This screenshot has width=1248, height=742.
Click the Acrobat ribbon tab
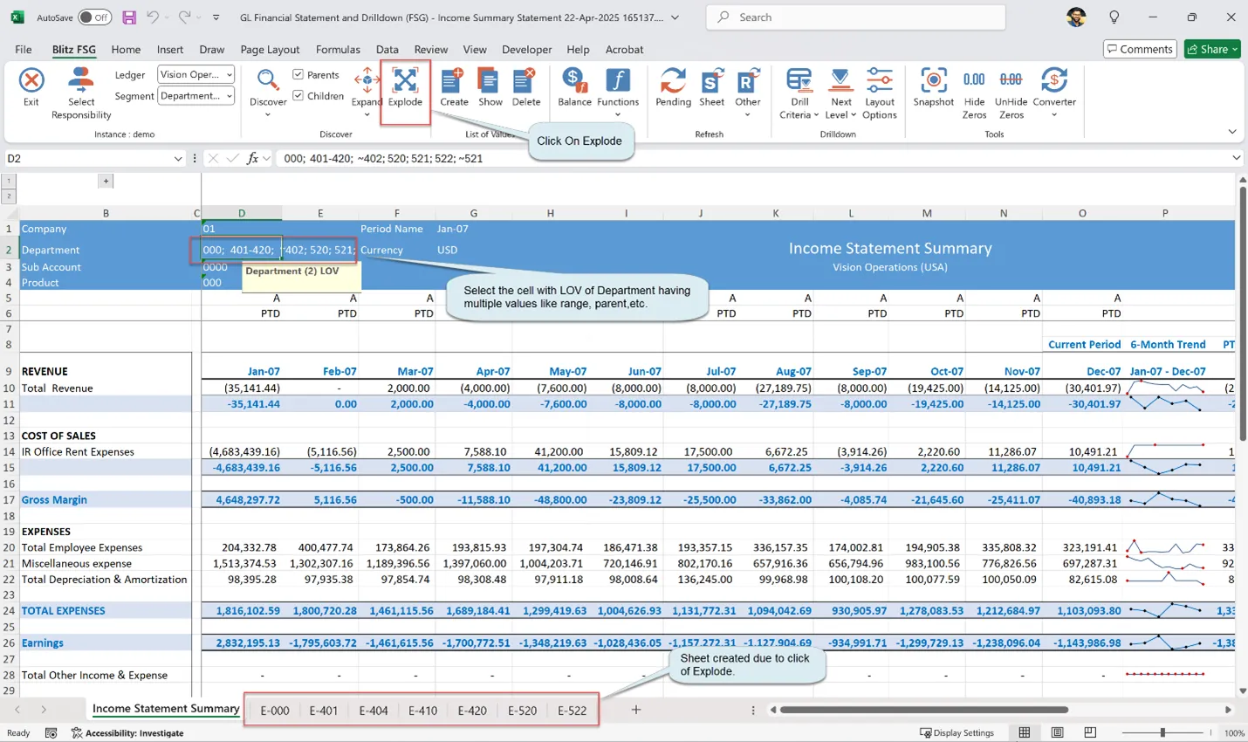tap(624, 50)
